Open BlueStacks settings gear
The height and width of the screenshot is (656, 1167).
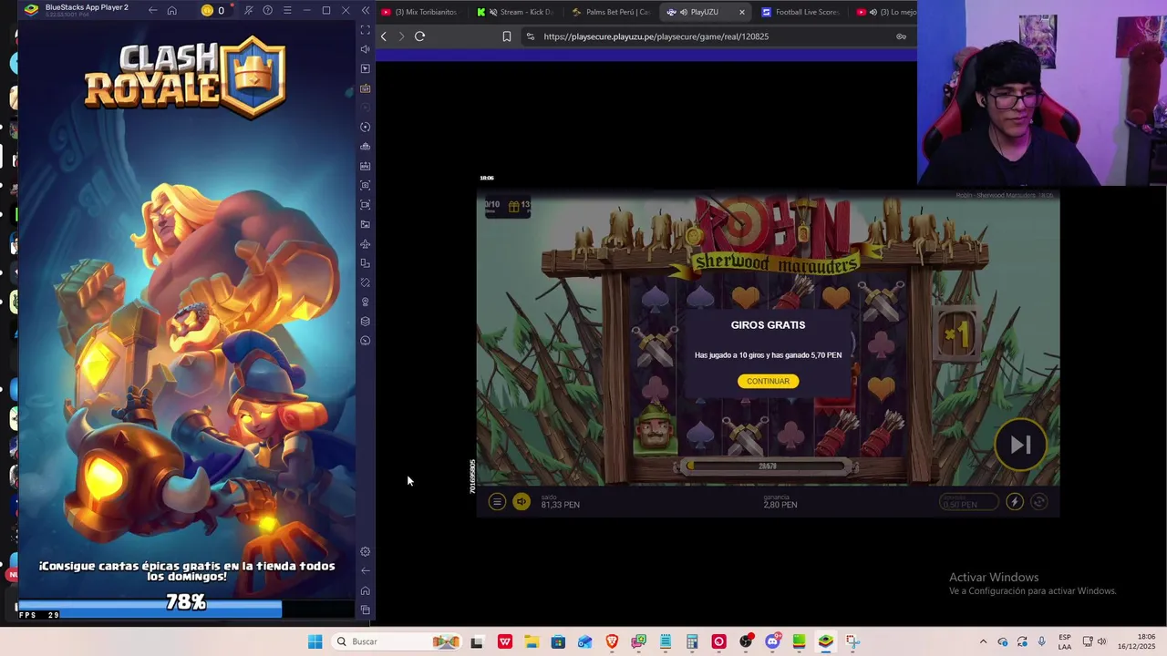pyautogui.click(x=366, y=551)
